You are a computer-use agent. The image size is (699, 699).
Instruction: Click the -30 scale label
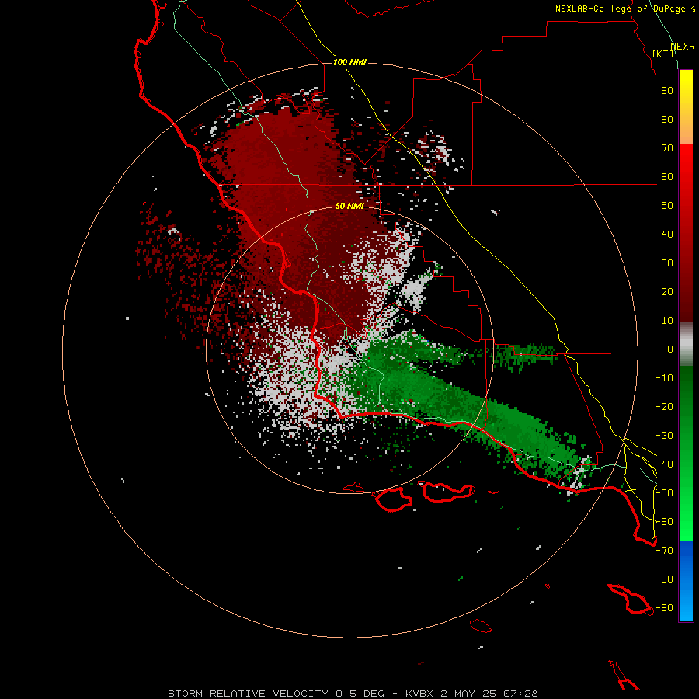[664, 436]
